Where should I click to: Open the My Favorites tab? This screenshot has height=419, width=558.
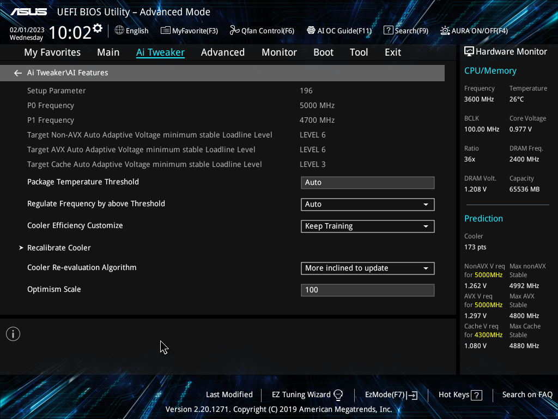[x=52, y=52]
